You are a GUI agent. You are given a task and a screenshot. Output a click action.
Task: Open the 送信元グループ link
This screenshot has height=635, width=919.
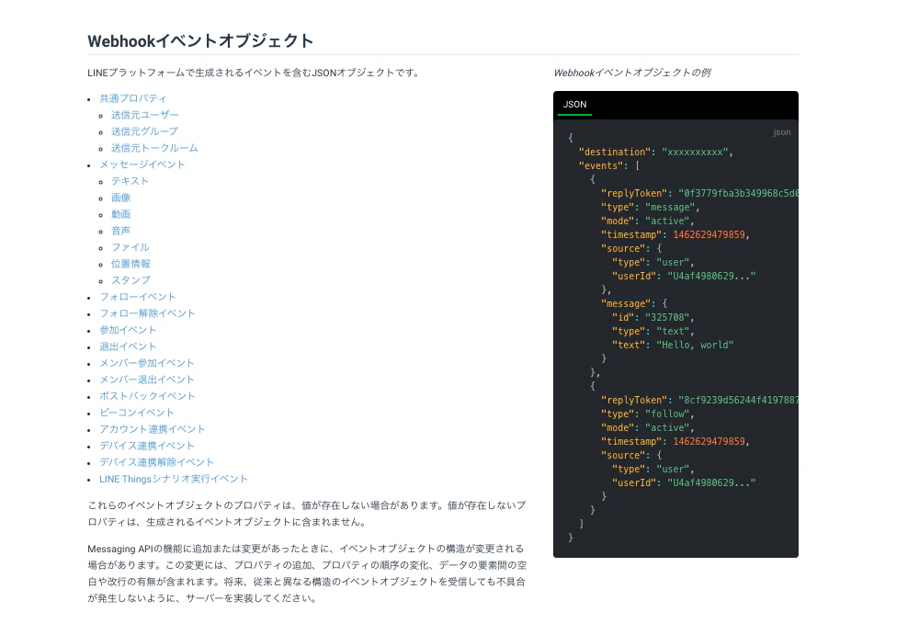click(x=145, y=131)
